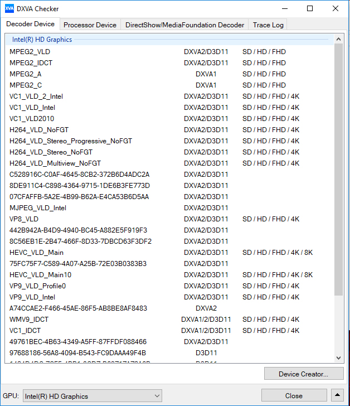Select the H264_VLD_Stereo_NoFGT row
Image resolution: width=350 pixels, height=406 pixels.
tap(169, 152)
